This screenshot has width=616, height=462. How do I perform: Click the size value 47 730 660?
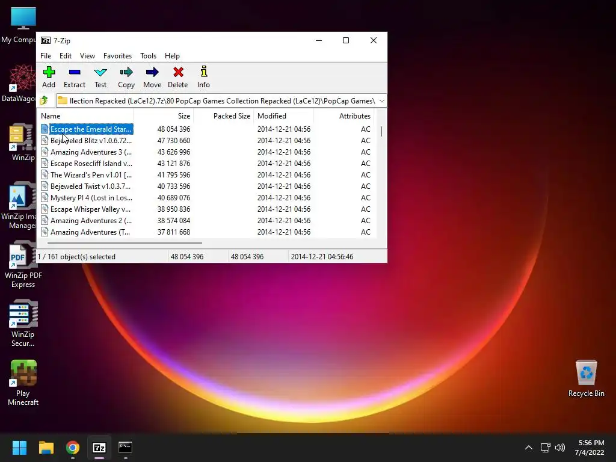[174, 141]
